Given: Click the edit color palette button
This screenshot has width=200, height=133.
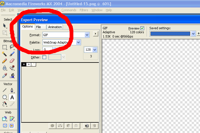Looking at the screenshot, I should click(52, 126).
